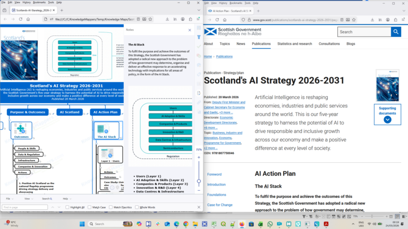The image size is (408, 229).
Task: Zoom out the map with minus icon
Action: click(x=199, y=191)
